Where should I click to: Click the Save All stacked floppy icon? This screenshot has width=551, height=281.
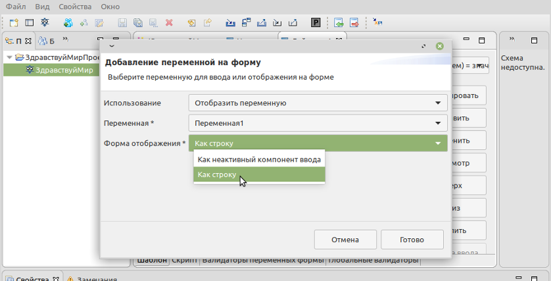[x=138, y=23]
